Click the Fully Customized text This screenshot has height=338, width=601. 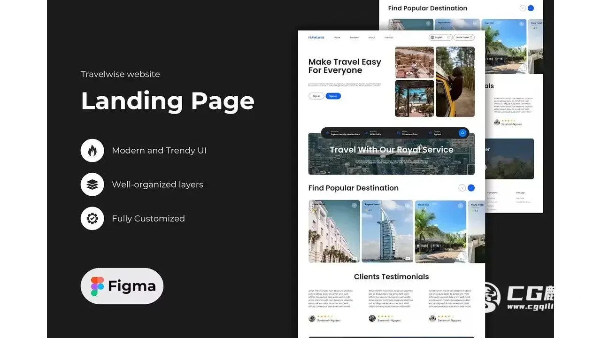(148, 218)
